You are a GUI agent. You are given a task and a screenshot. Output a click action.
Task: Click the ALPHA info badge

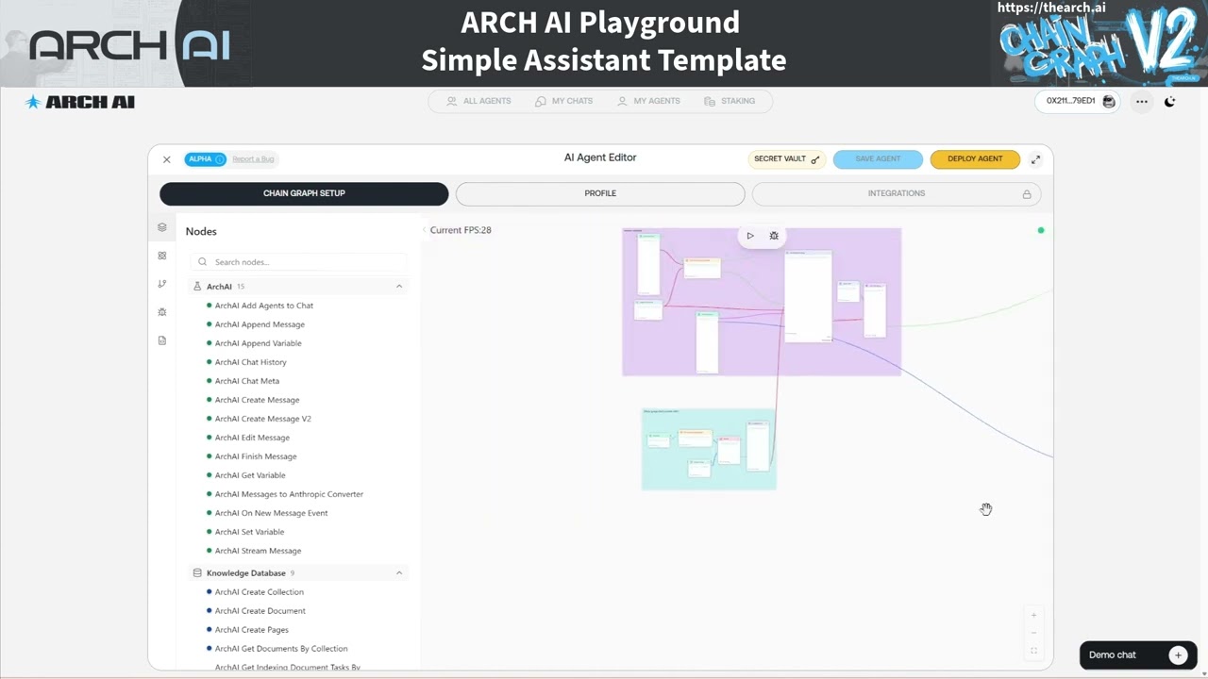pos(205,159)
